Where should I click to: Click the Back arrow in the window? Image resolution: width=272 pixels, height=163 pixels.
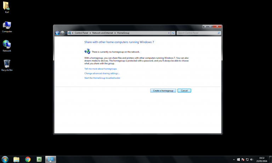[x=57, y=33]
